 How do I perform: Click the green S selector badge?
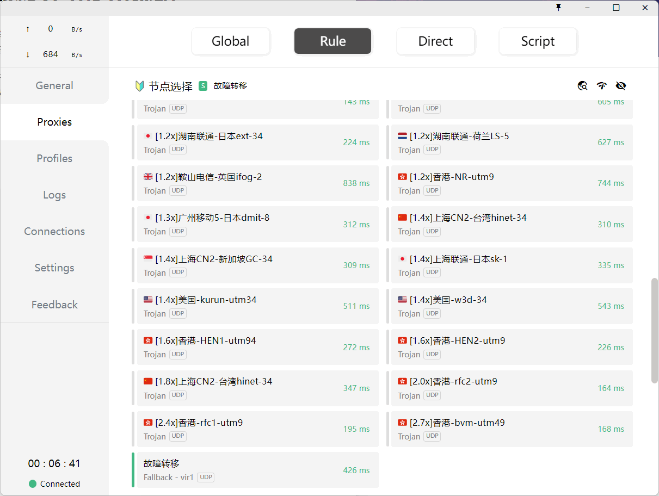pyautogui.click(x=203, y=86)
